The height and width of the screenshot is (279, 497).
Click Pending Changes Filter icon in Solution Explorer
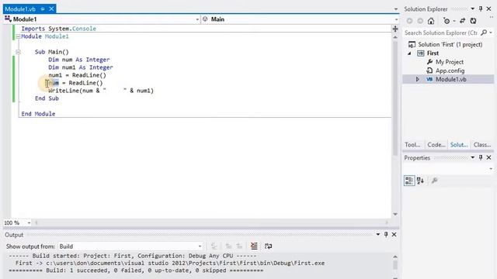click(x=447, y=21)
